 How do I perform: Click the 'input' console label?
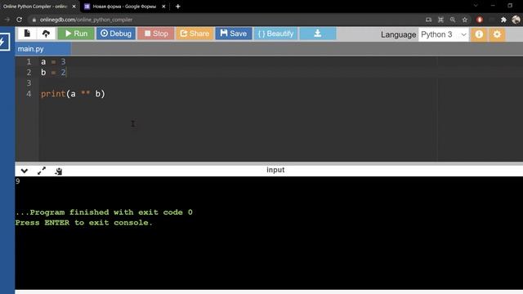click(275, 170)
